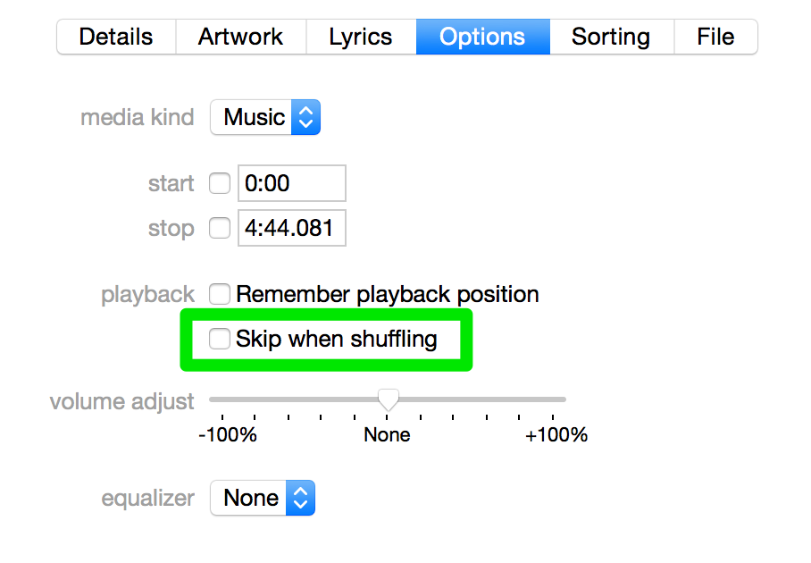This screenshot has width=811, height=563.
Task: Click the None label below the volume slider
Action: coord(387,435)
